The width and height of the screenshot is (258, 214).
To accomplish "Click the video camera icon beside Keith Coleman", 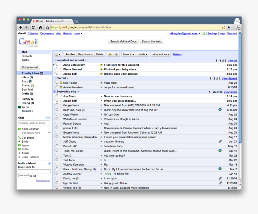I will pyautogui.click(x=19, y=129).
